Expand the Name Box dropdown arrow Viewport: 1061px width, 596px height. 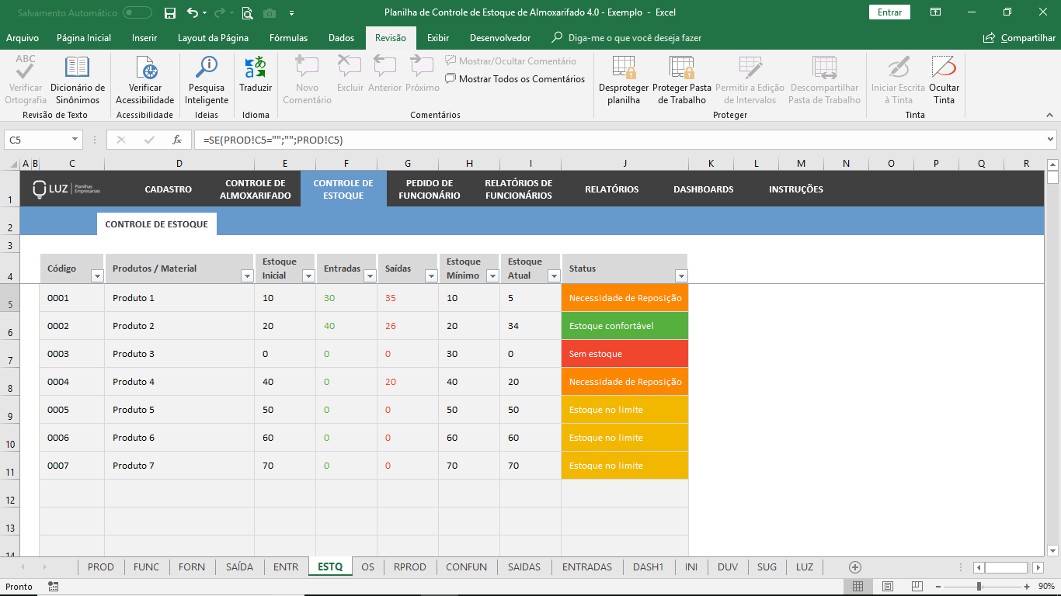(x=75, y=140)
